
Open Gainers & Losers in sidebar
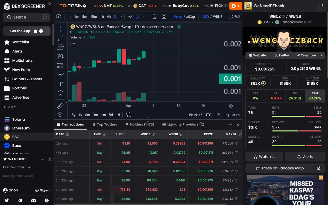(x=27, y=79)
